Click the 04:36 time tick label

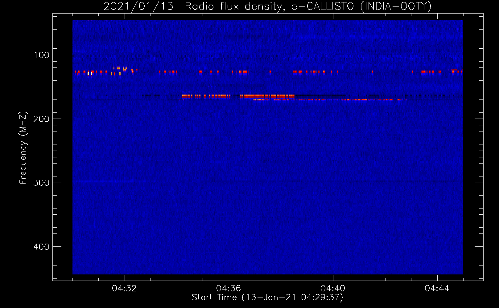pos(229,289)
